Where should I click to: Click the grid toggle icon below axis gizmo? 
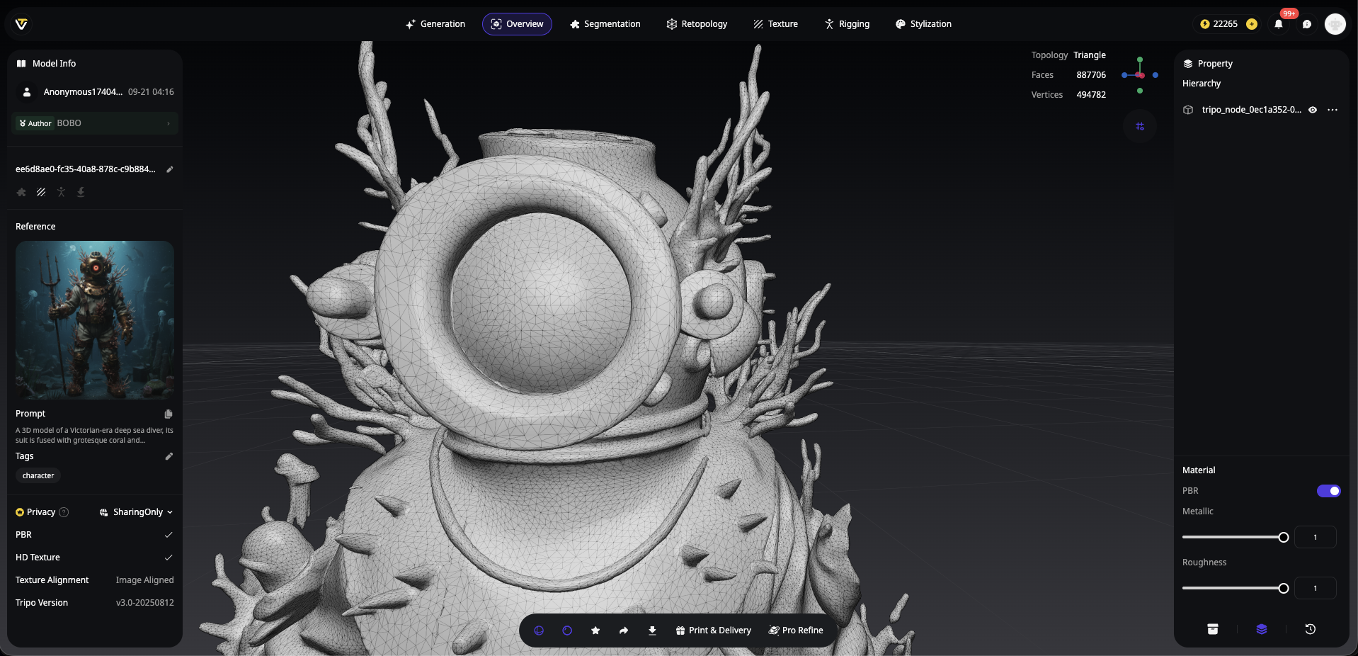[x=1140, y=126]
